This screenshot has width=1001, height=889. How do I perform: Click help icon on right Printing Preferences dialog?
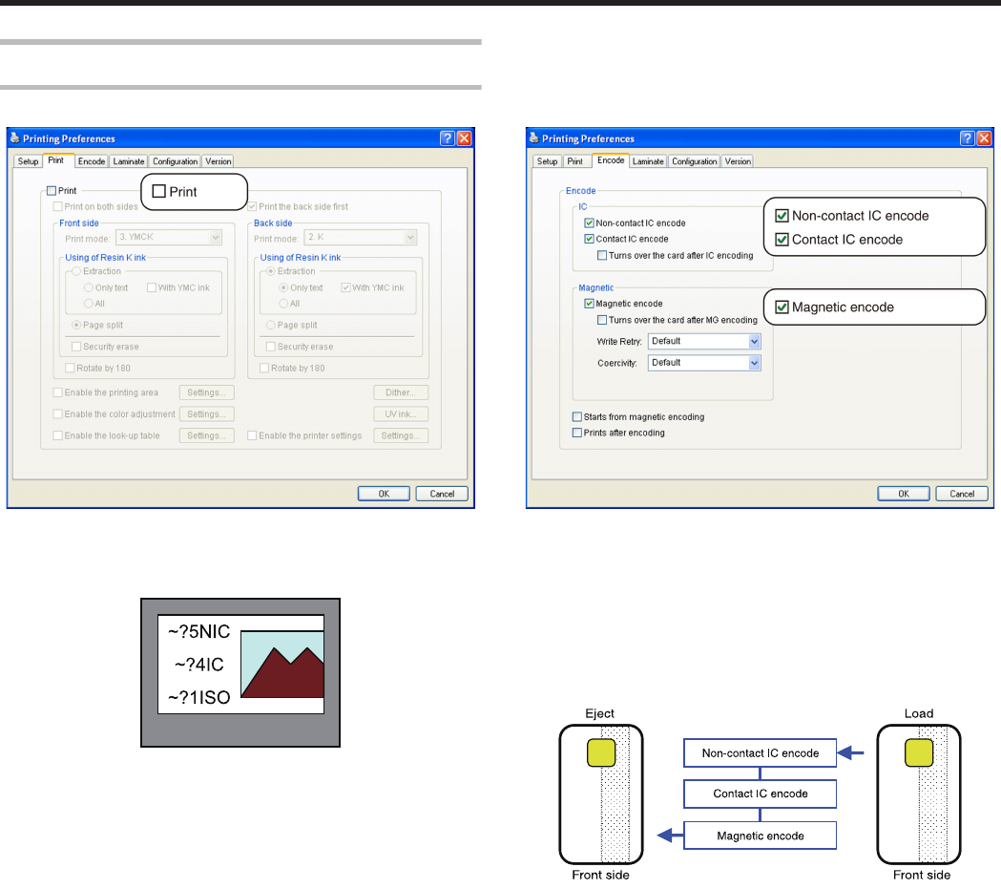coord(968,138)
